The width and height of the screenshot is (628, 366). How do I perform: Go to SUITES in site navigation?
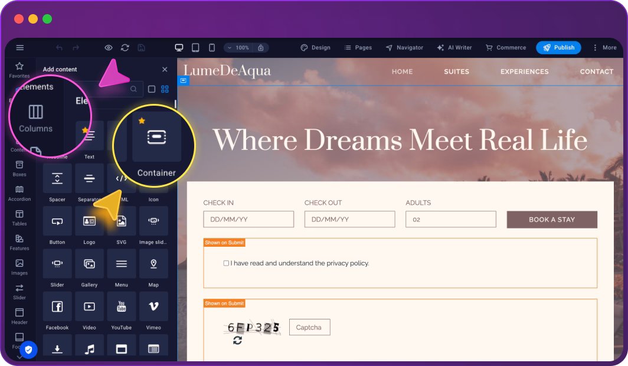pyautogui.click(x=456, y=71)
